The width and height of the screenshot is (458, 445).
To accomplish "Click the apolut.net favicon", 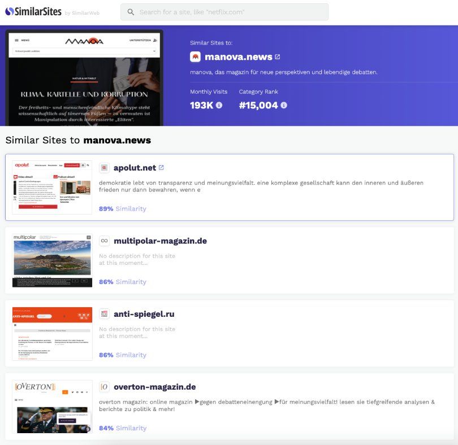I will pos(104,168).
